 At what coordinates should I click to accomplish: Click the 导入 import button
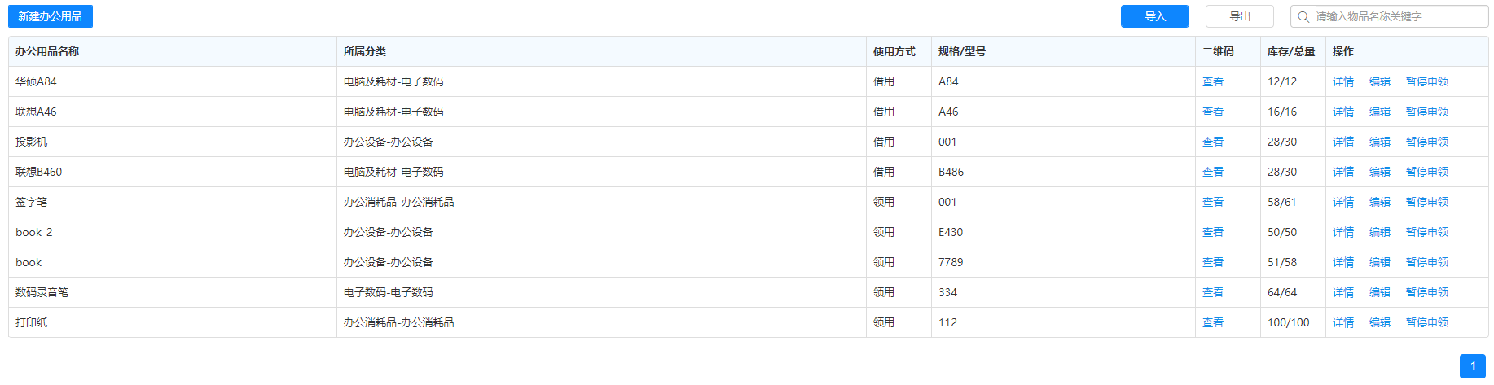[x=1154, y=16]
